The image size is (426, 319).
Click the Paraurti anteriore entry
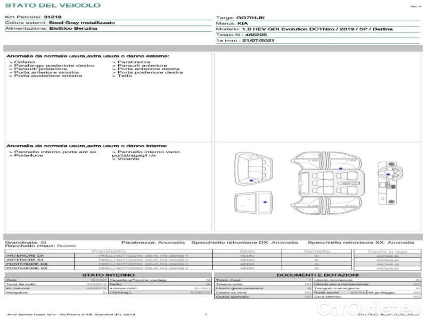coord(140,65)
